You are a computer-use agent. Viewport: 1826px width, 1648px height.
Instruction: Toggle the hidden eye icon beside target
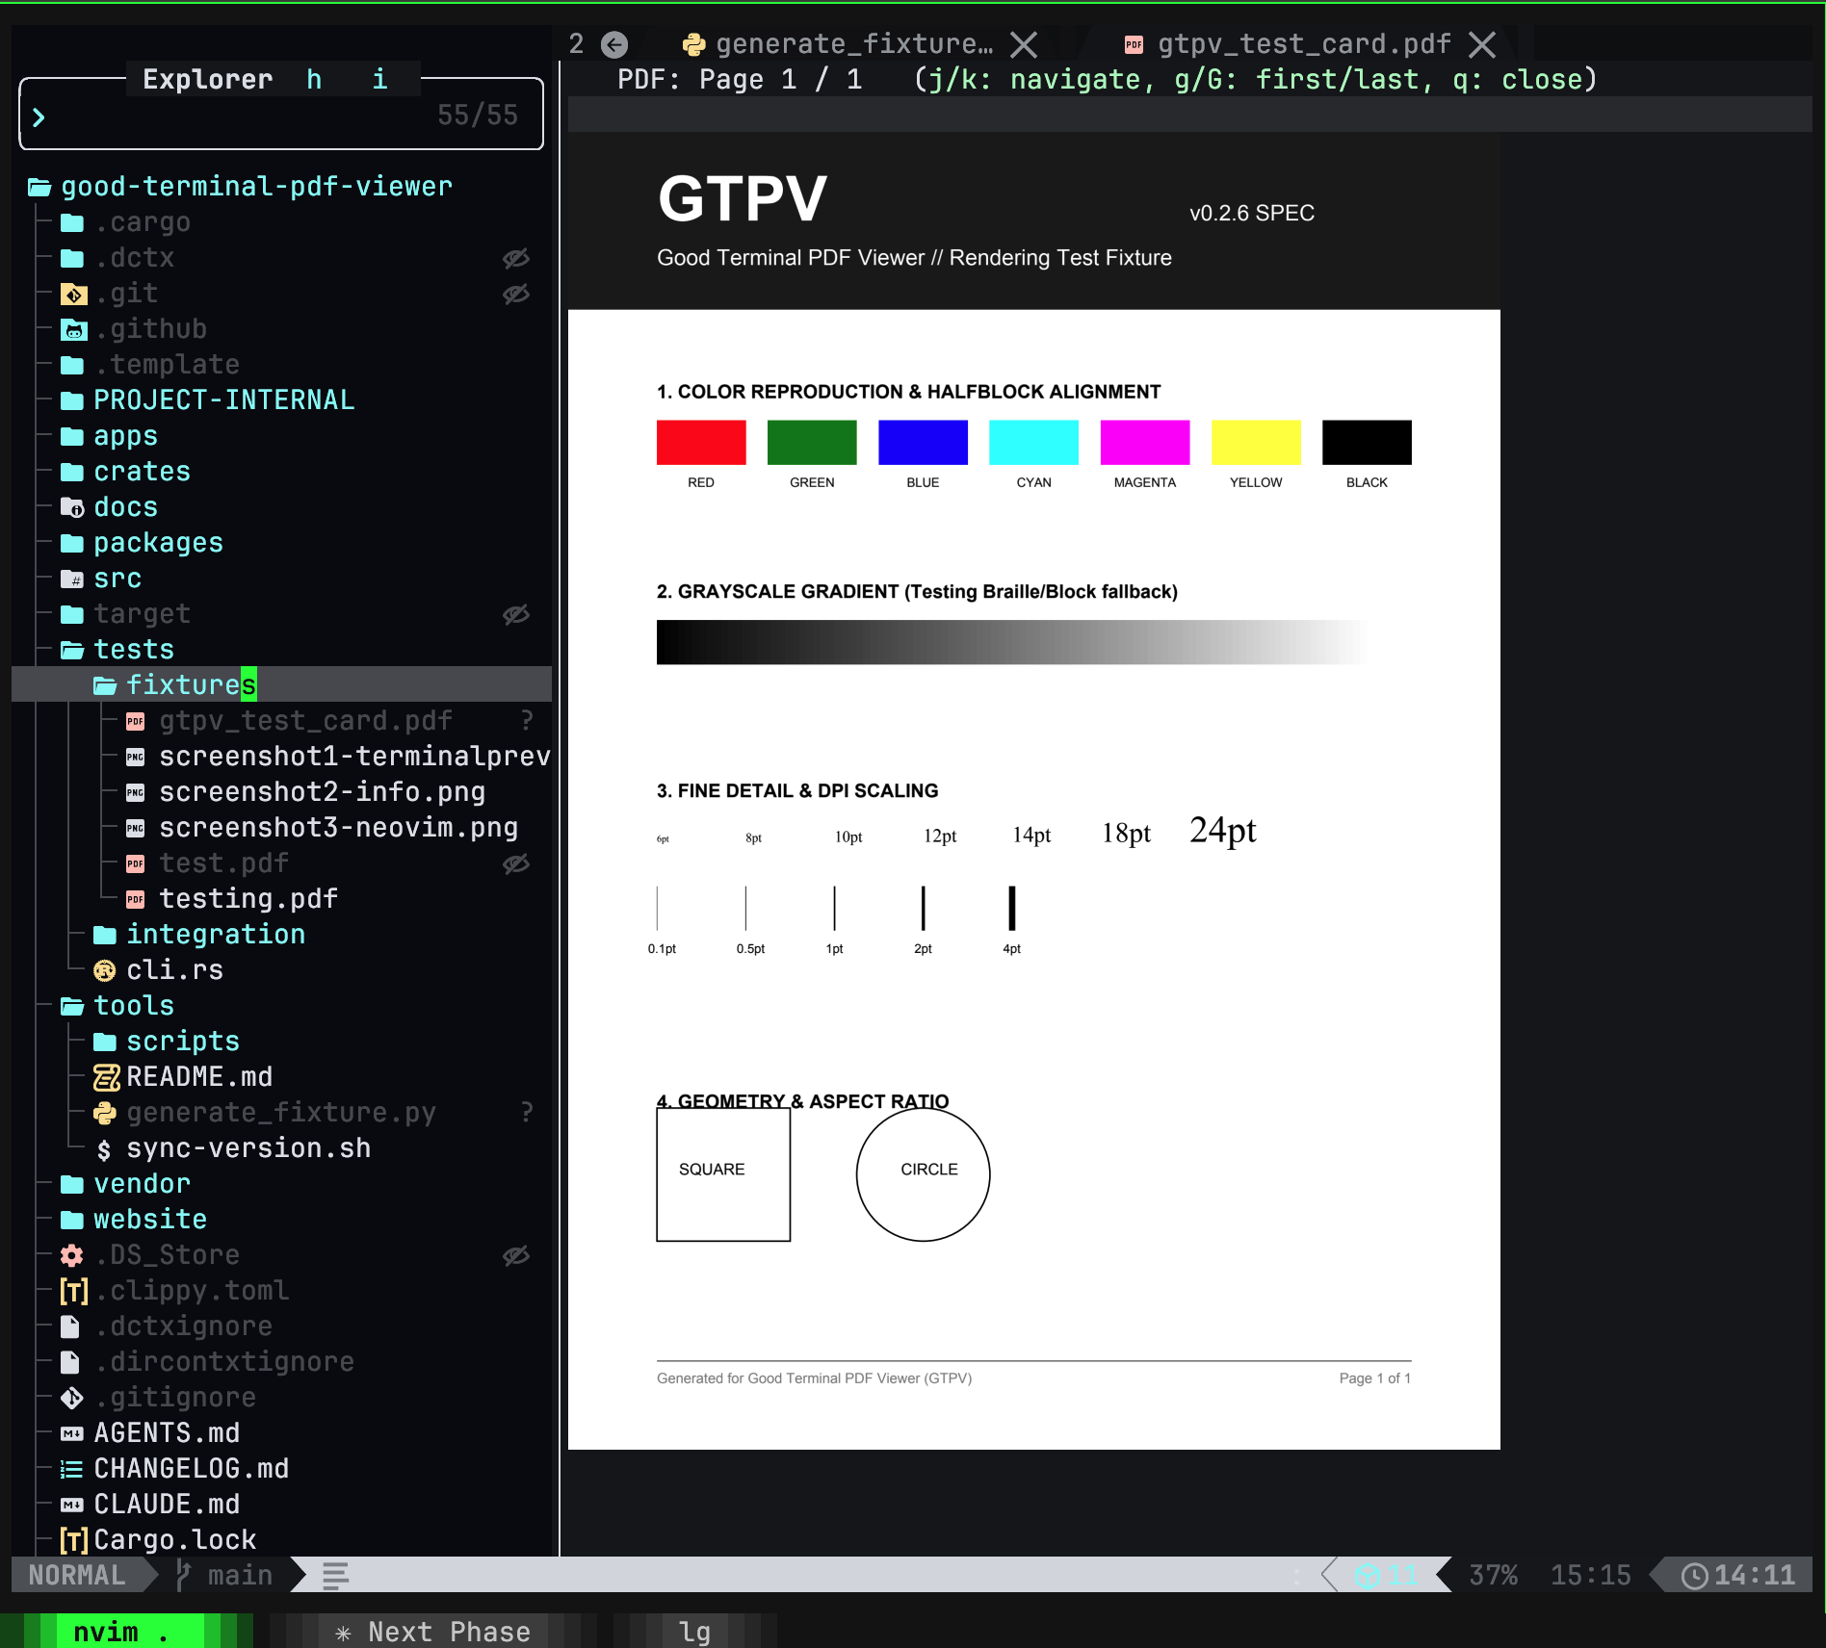[516, 614]
